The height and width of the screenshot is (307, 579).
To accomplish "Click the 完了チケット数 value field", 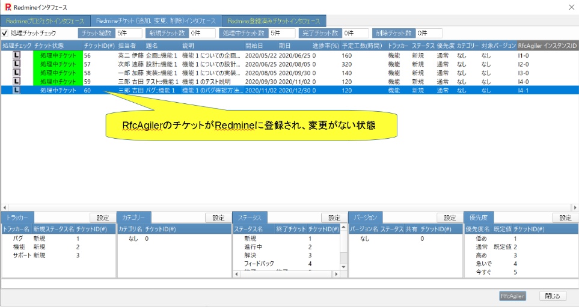I will (355, 33).
